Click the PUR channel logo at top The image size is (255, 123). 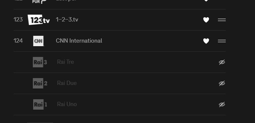coord(39,2)
